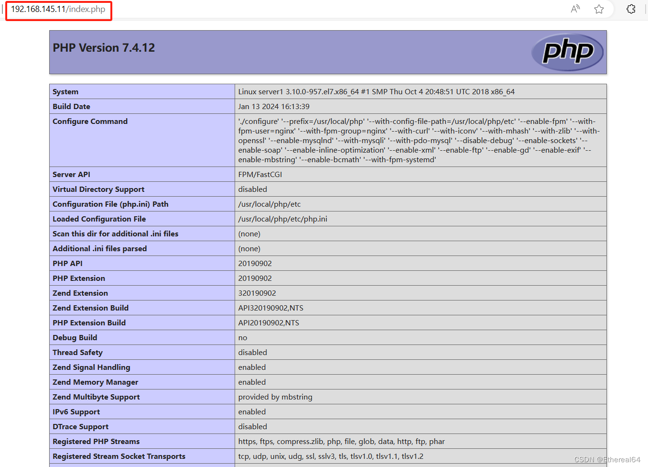Select the 'Server API' row label
648x467 pixels.
point(71,175)
